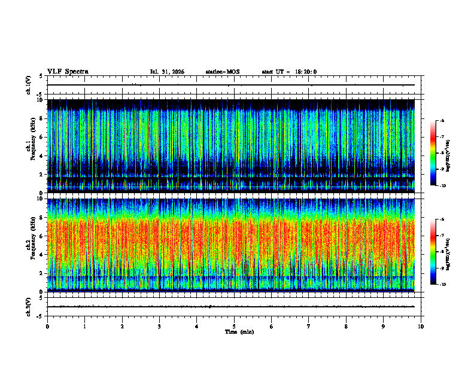Click the red -7 region on ch.2 color bar
This screenshot has height=366, width=474.
click(433, 236)
